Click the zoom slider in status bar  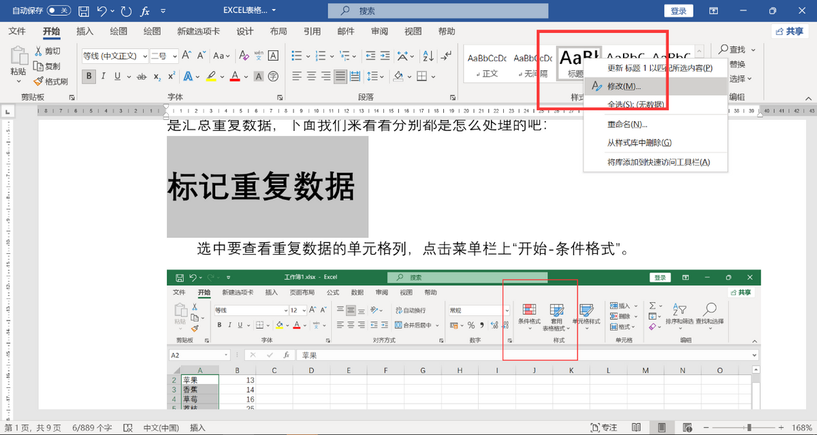[750, 428]
